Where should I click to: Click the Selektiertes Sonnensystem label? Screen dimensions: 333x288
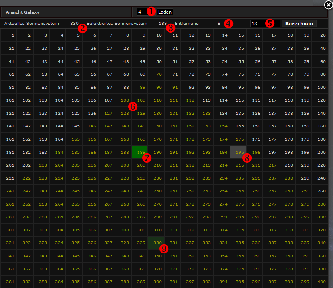click(117, 24)
